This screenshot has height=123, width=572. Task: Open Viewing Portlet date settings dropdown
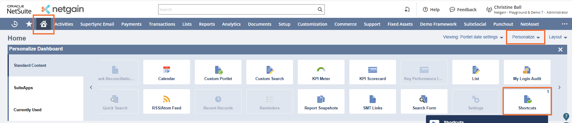473,37
